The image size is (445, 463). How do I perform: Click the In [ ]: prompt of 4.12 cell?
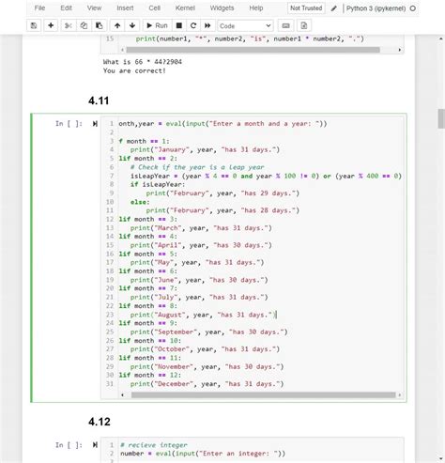[x=69, y=445]
